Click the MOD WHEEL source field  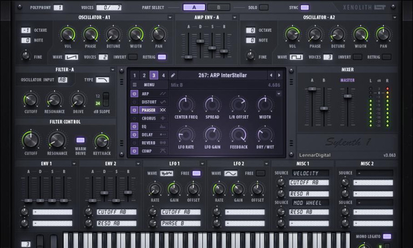click(x=310, y=203)
